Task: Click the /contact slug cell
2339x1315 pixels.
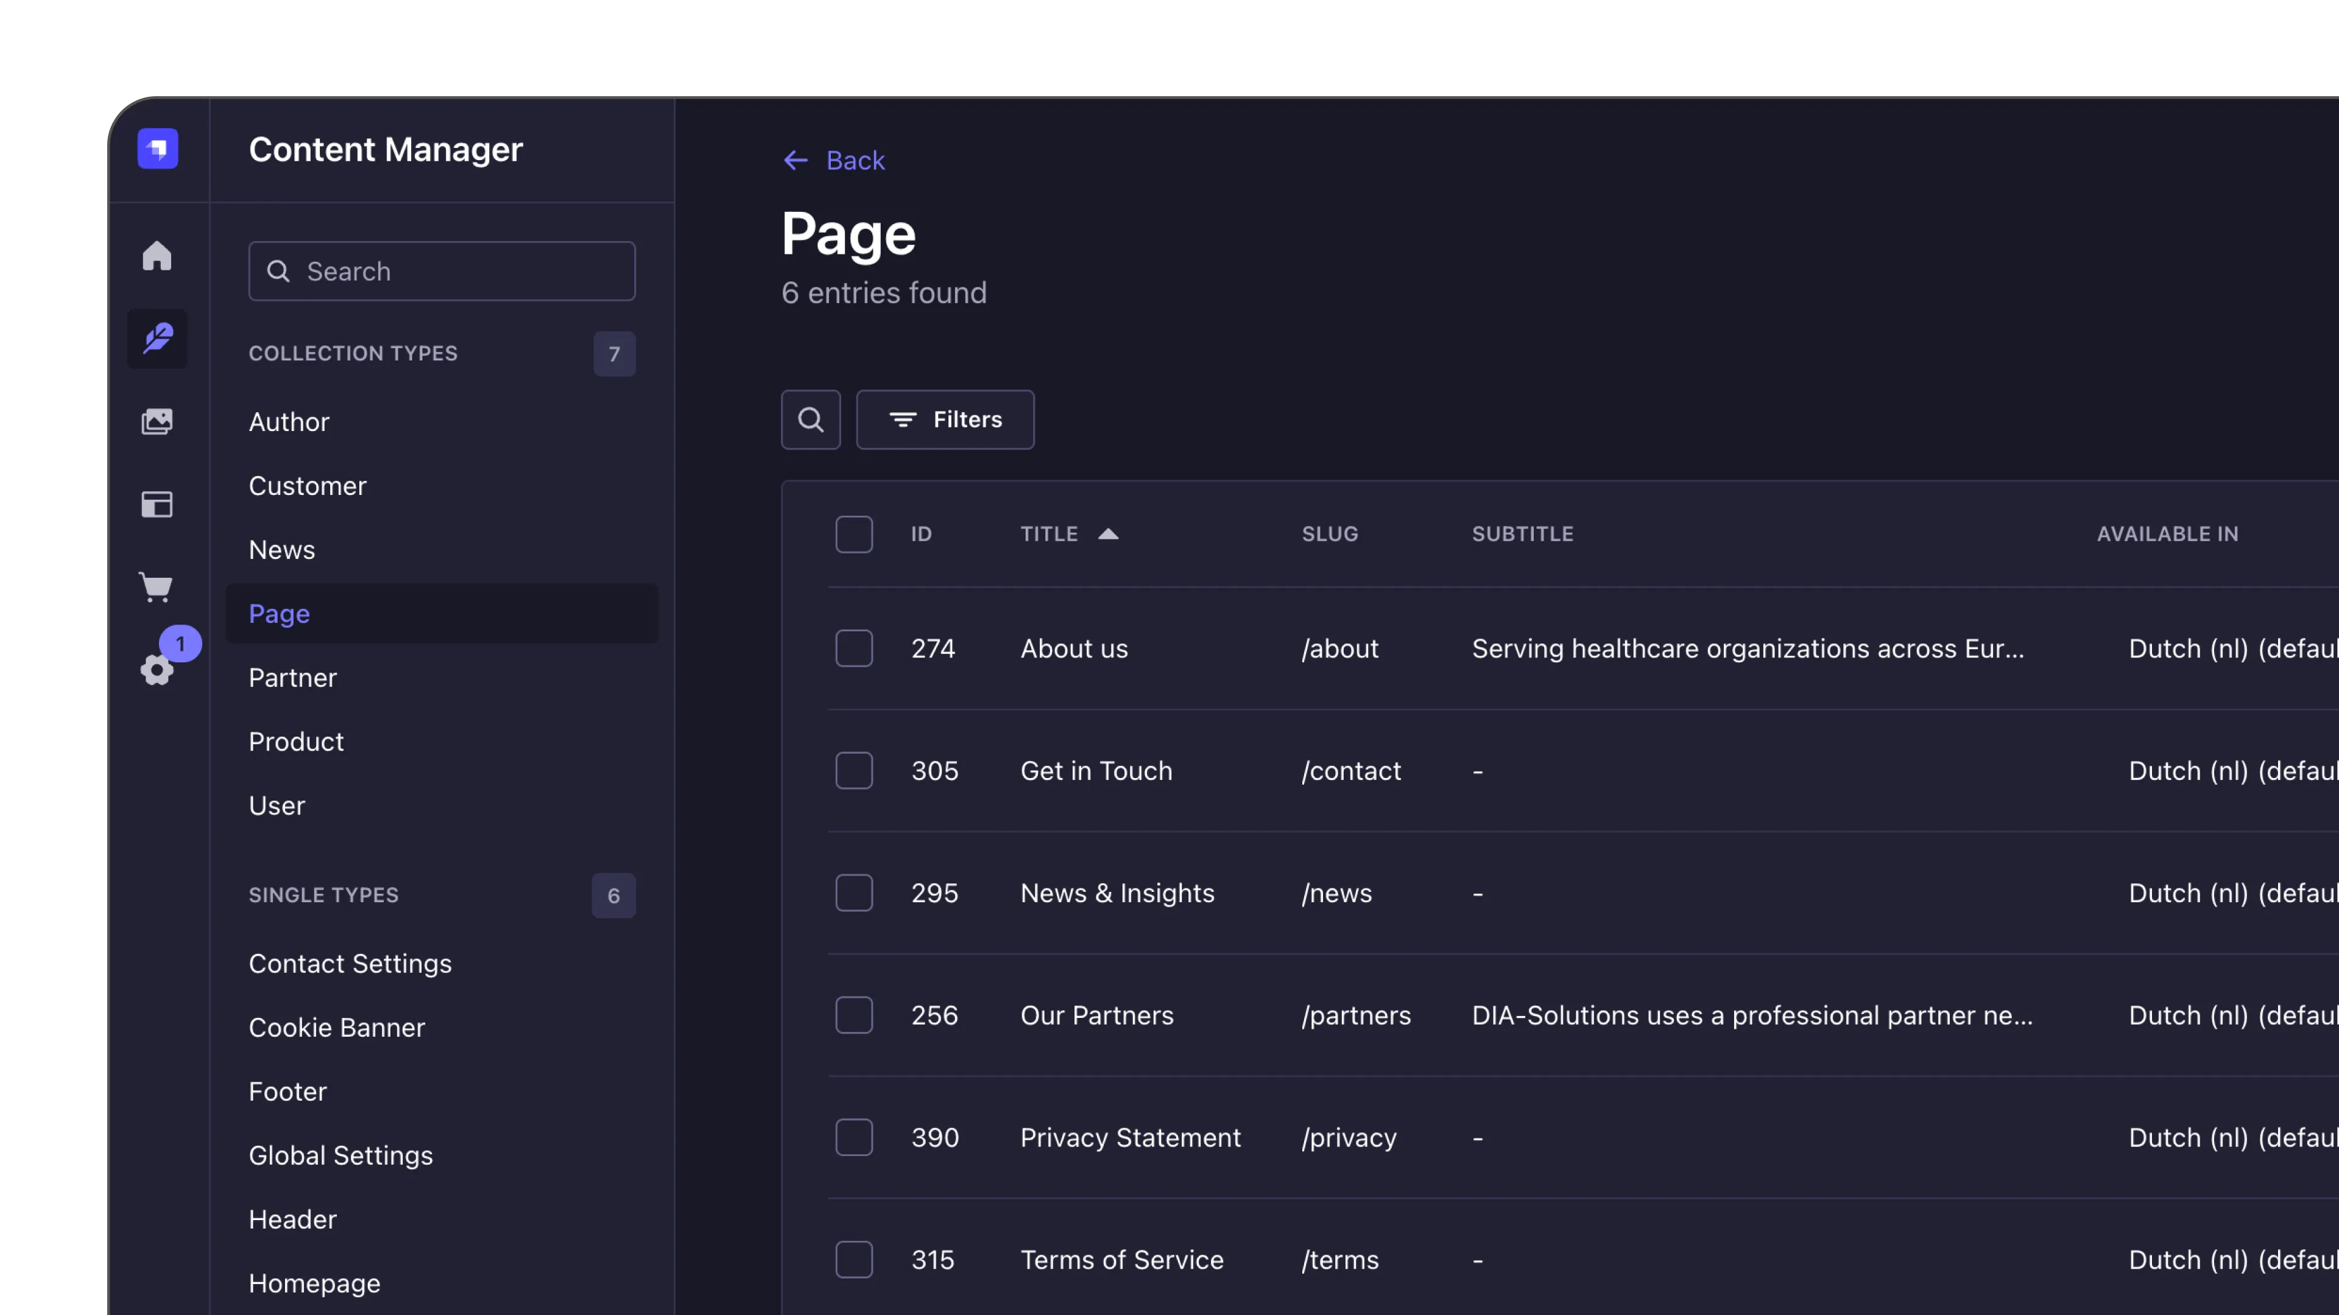Action: click(x=1351, y=771)
